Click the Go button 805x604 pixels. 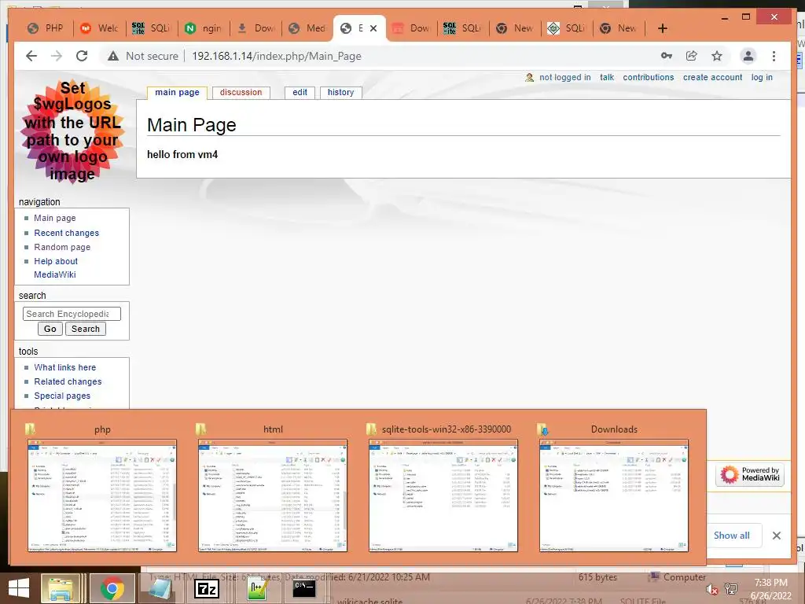[x=50, y=329]
